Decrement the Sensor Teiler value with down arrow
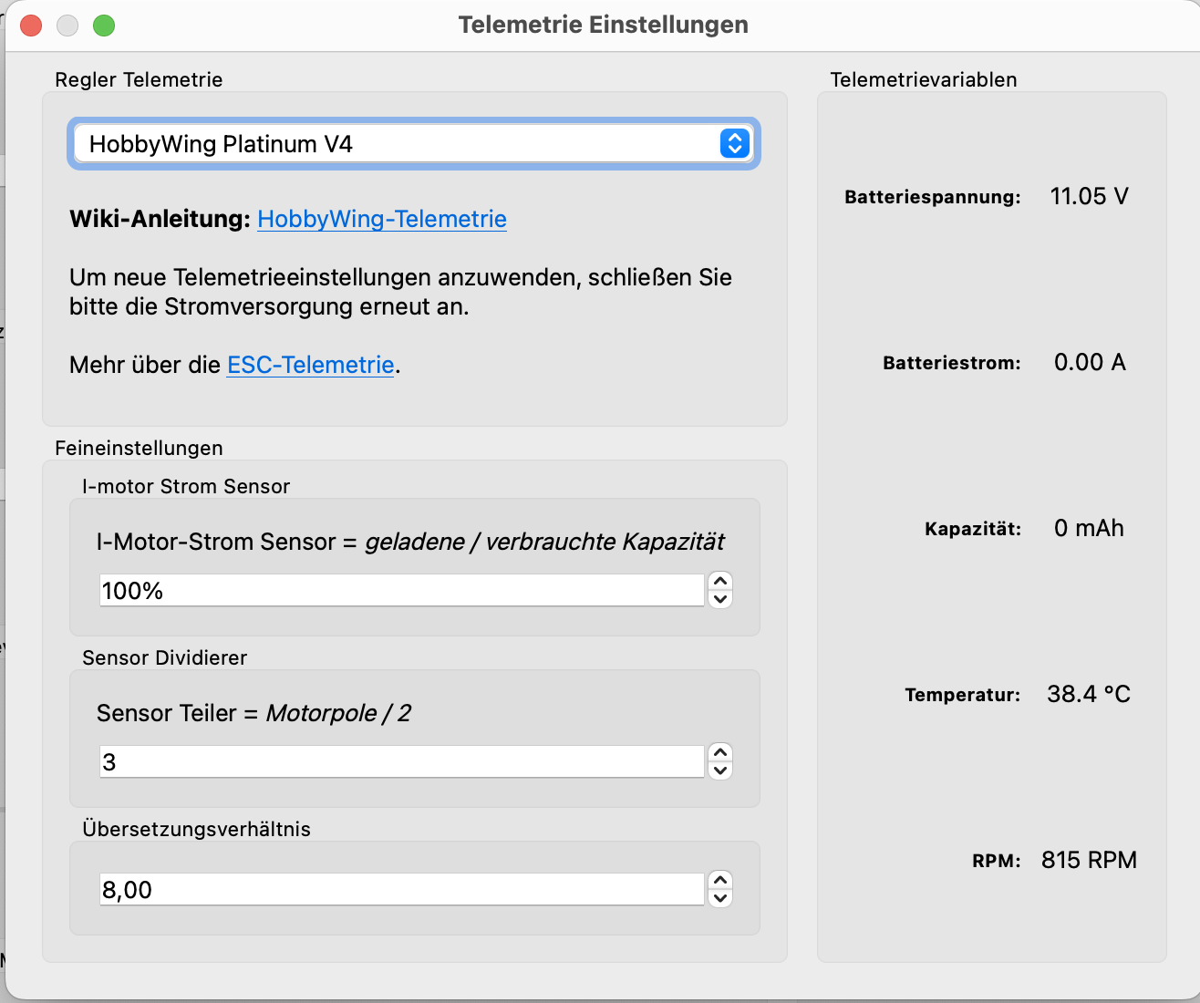1200x1003 pixels. (x=720, y=770)
